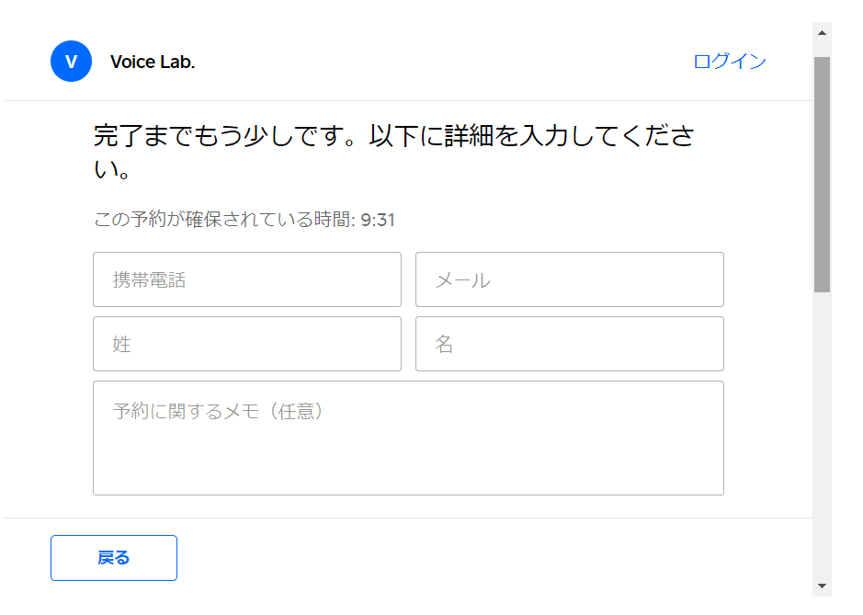Click the 9:31 countdown timer value

[378, 220]
